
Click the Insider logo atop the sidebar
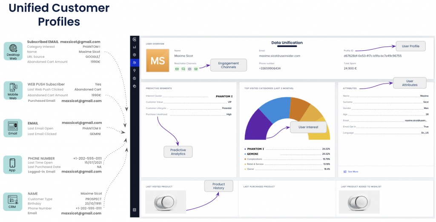(x=135, y=39)
